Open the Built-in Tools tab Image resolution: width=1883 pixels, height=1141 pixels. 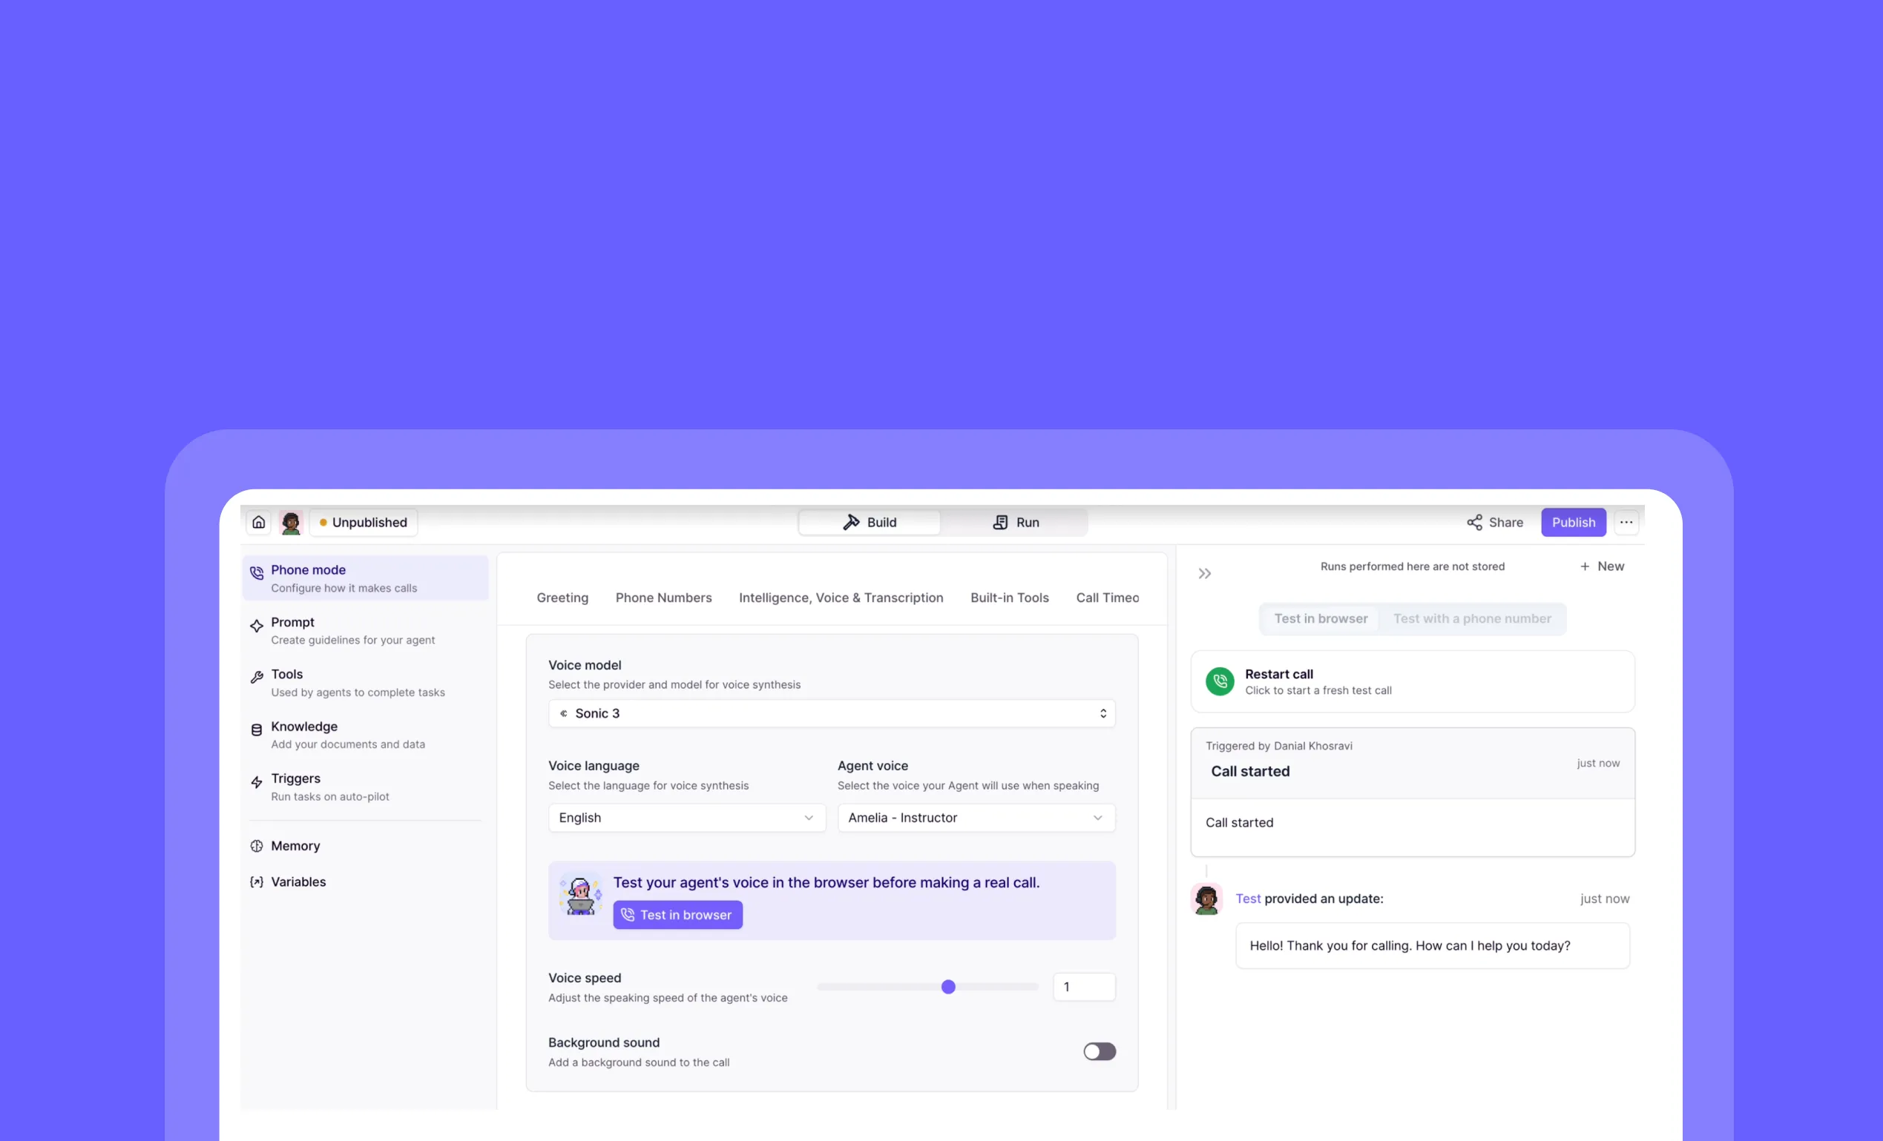[1010, 598]
